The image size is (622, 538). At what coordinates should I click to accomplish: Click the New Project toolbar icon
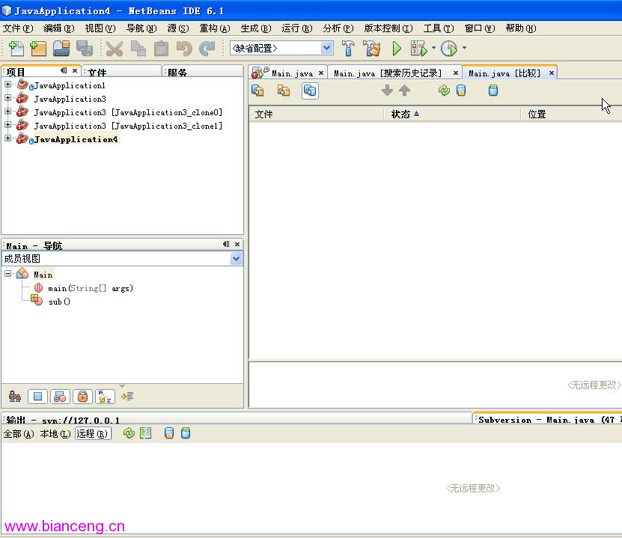(x=38, y=49)
